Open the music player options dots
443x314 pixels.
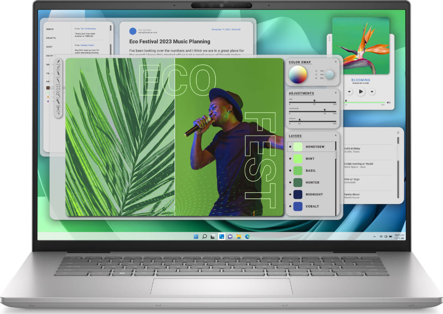click(x=329, y=39)
